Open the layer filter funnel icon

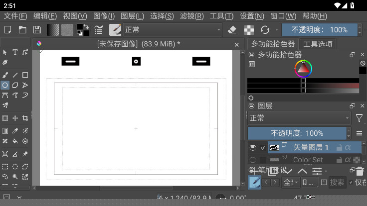[359, 118]
